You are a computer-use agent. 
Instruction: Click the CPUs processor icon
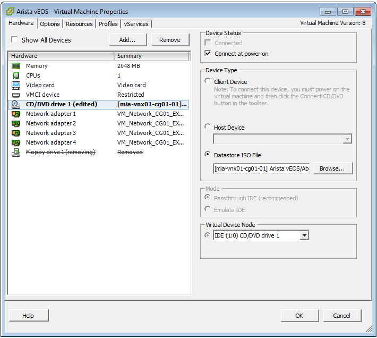[x=16, y=75]
